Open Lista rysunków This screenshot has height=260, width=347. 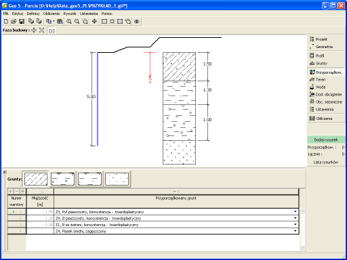click(x=326, y=162)
